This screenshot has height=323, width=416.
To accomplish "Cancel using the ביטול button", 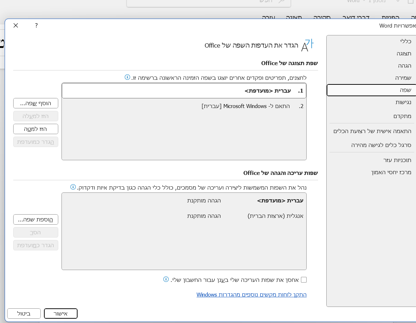I will (24, 313).
